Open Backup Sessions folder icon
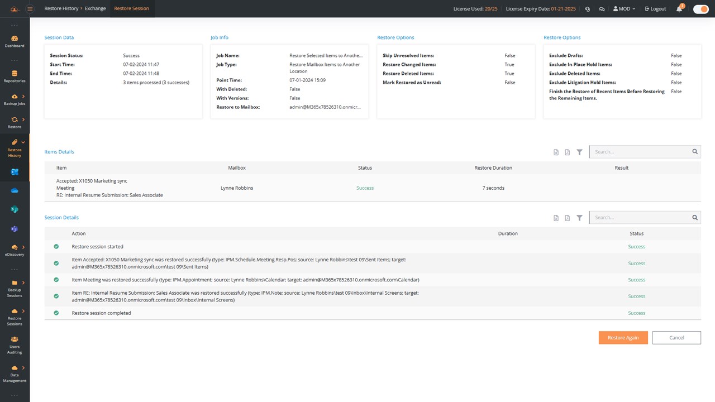 (x=15, y=283)
